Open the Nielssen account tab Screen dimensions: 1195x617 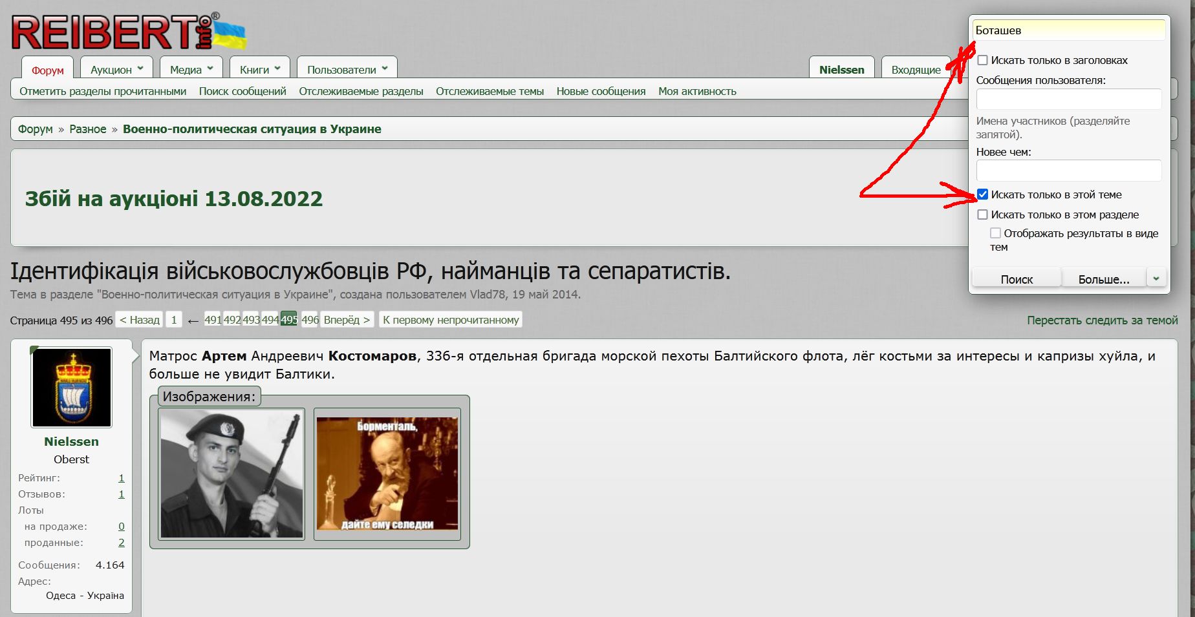(841, 69)
